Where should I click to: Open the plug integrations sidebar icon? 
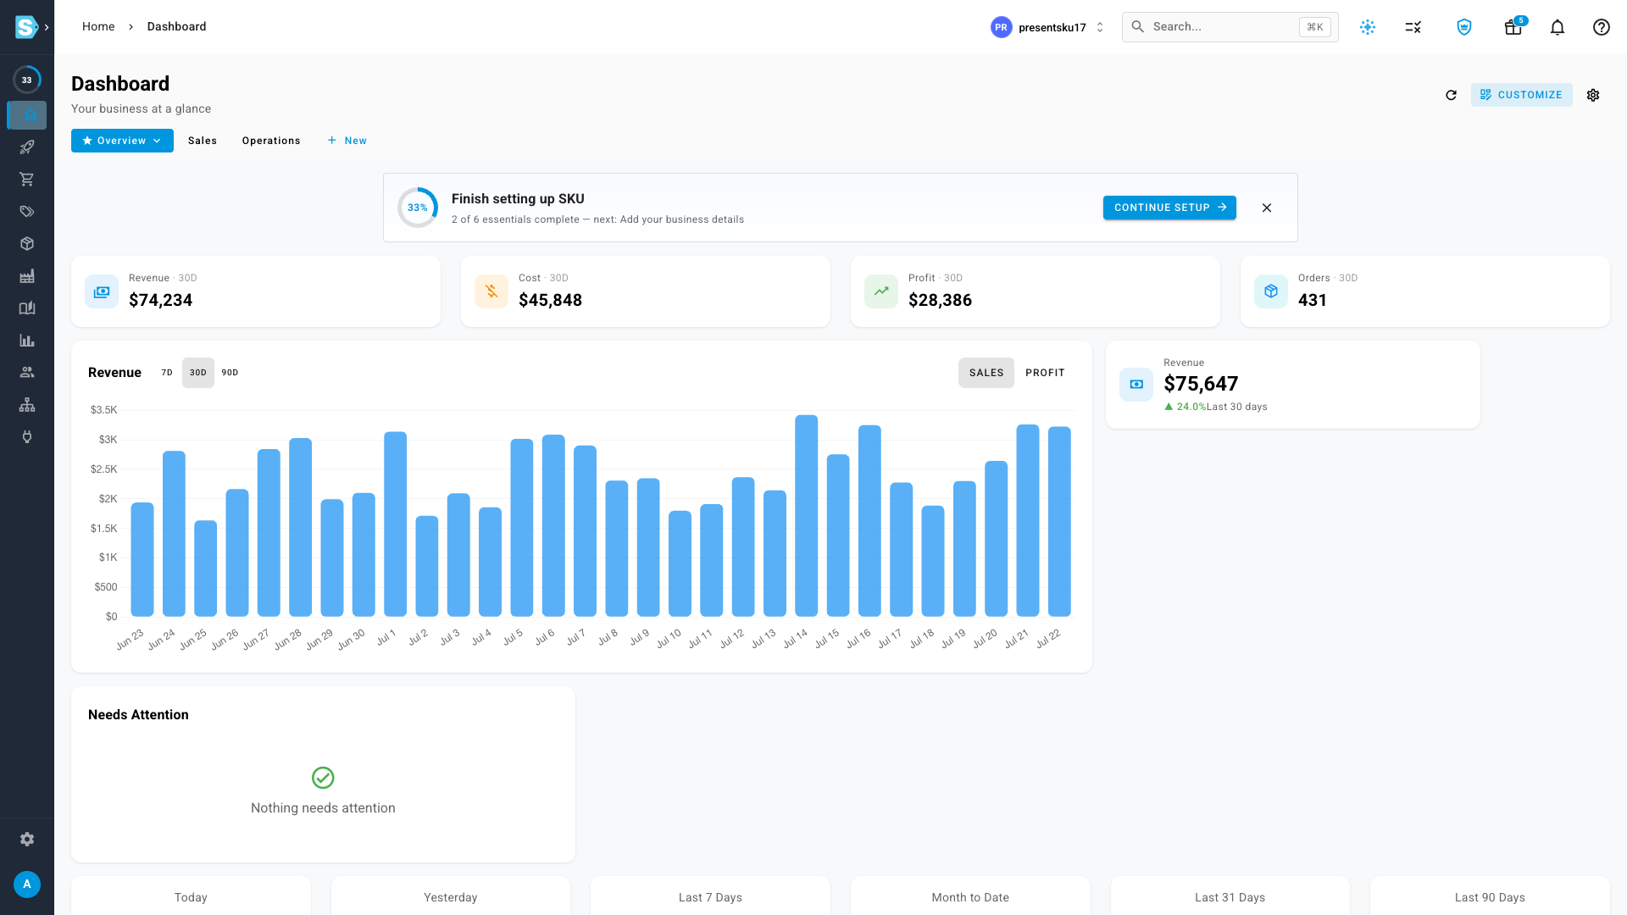[27, 437]
